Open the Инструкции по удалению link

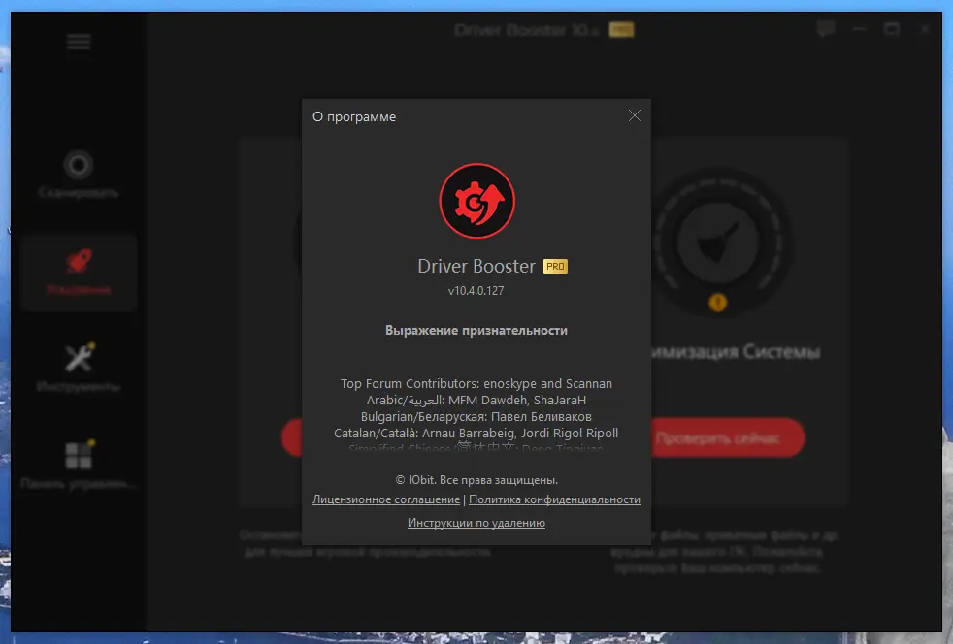pos(476,523)
